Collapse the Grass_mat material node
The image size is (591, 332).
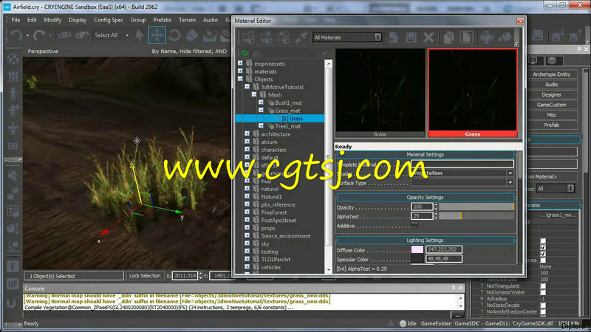261,110
